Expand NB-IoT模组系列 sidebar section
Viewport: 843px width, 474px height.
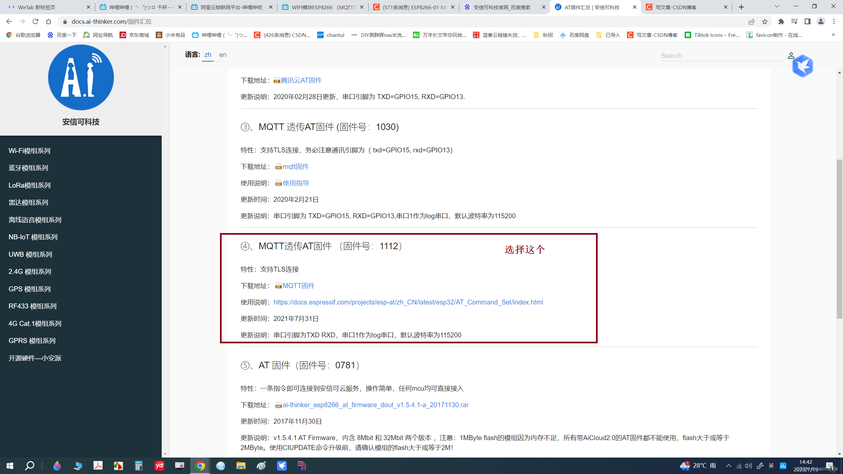click(32, 236)
